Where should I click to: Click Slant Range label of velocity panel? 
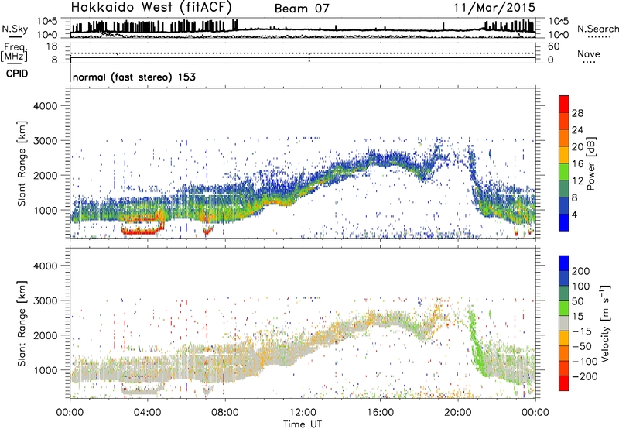pos(22,324)
